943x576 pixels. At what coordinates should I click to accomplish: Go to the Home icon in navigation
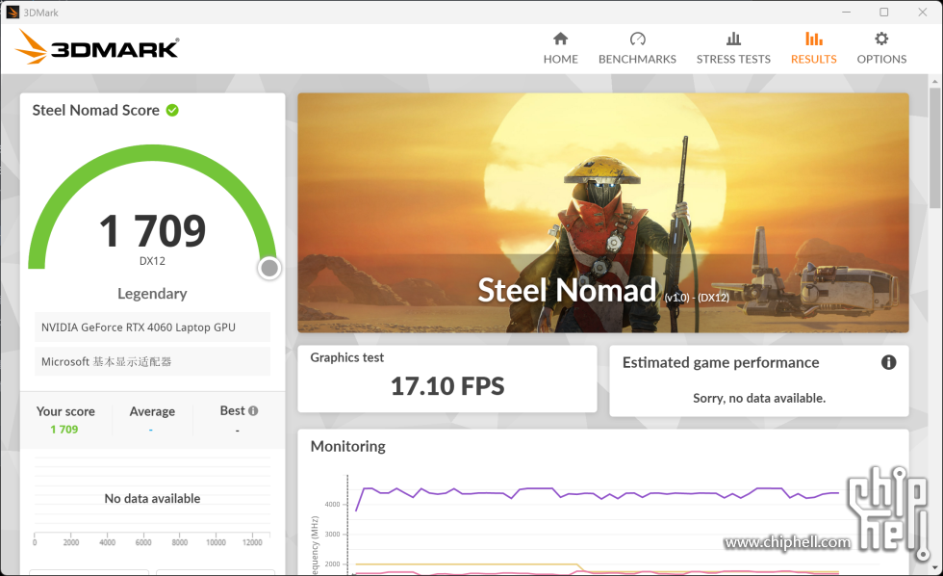(x=560, y=39)
